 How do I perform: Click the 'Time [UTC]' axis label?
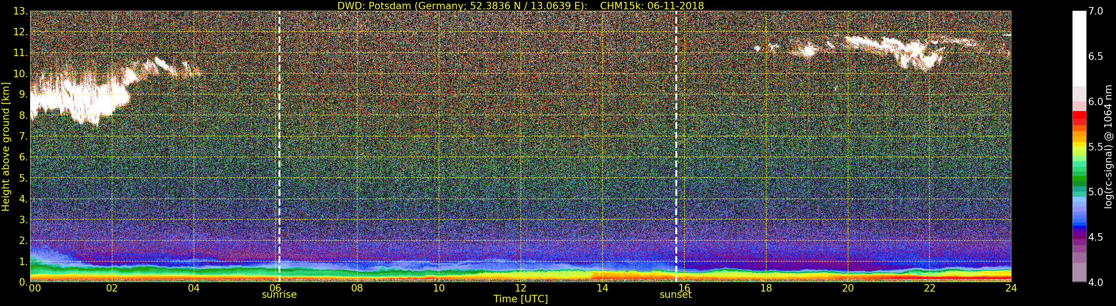pos(520,299)
